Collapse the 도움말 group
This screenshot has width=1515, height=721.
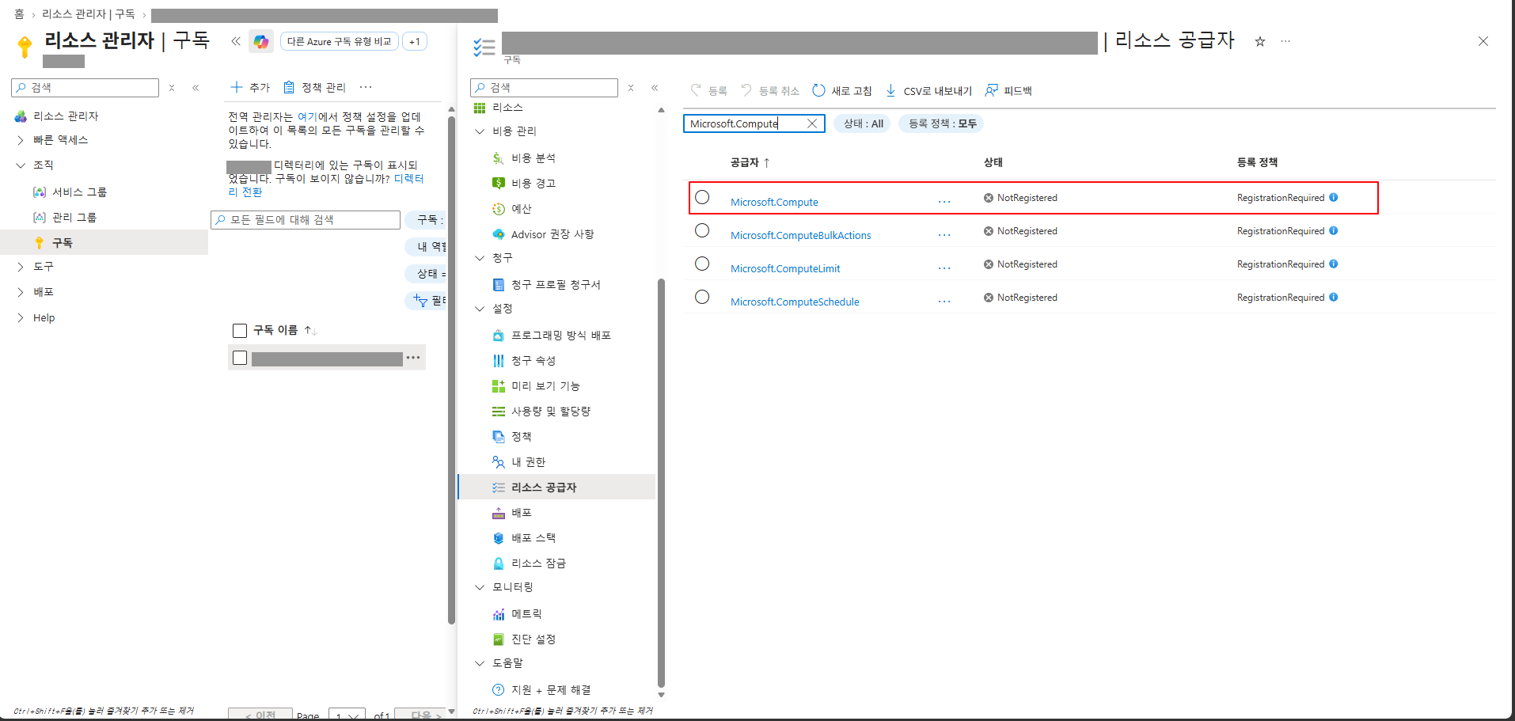click(480, 663)
